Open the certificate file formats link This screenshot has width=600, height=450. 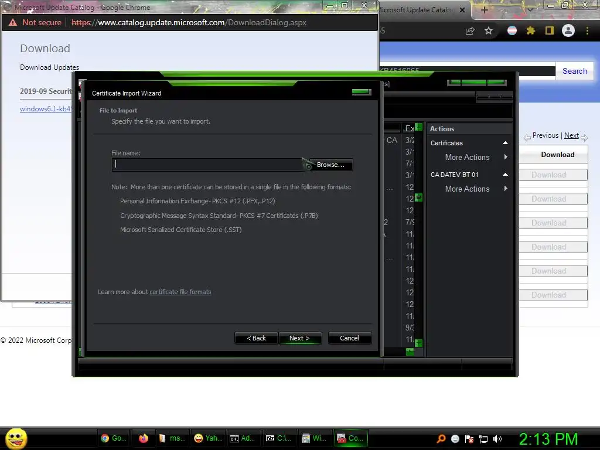180,292
